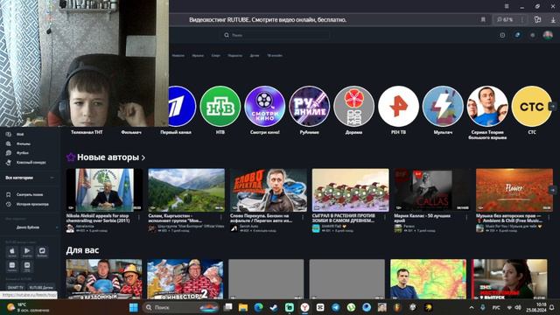Viewport: 560px width, 315px height.
Task: Click the browser page title text
Action: [268, 19]
